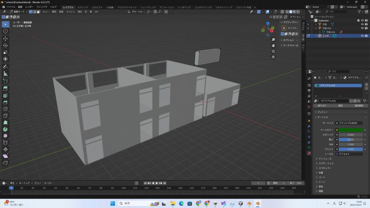Uncheck the Collection exclude checkbox

coord(358,21)
